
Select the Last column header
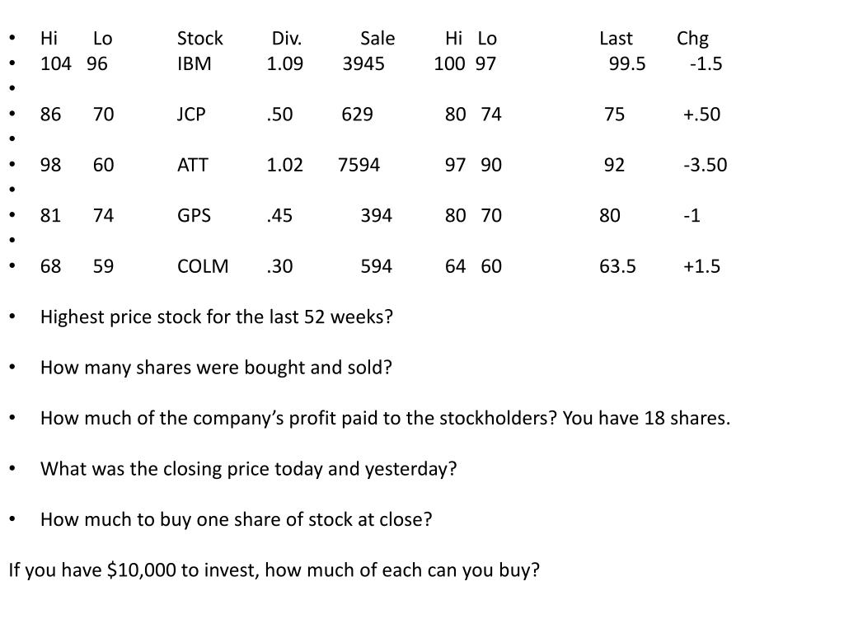[x=616, y=38]
